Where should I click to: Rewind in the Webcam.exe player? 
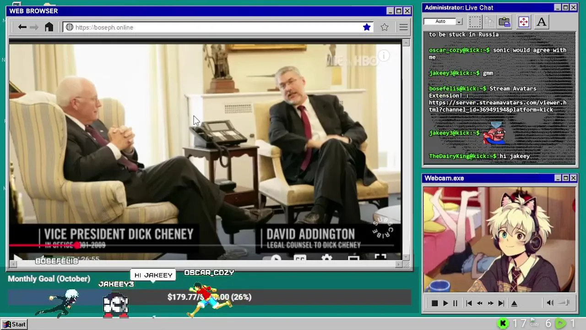(479, 303)
